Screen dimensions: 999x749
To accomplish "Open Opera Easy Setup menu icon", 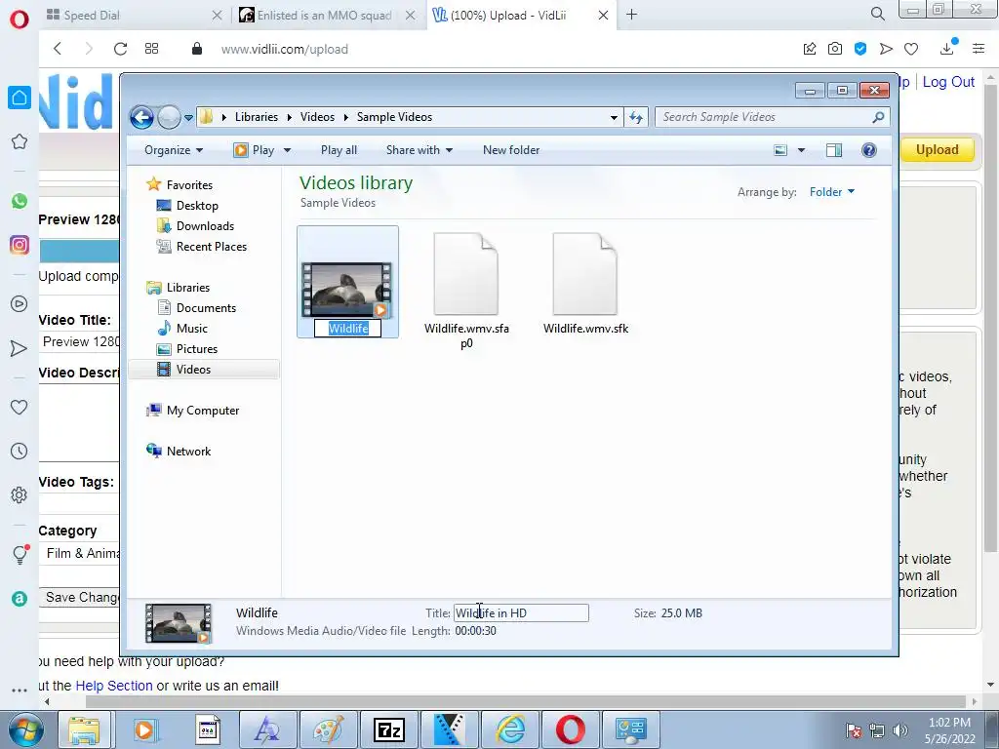I will (979, 49).
